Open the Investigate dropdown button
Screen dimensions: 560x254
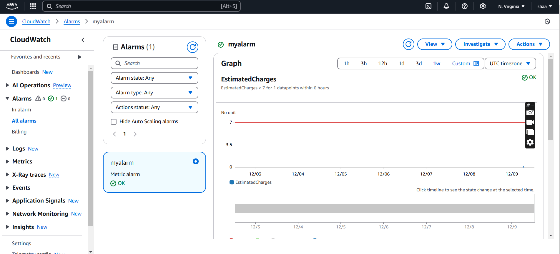[x=480, y=44]
